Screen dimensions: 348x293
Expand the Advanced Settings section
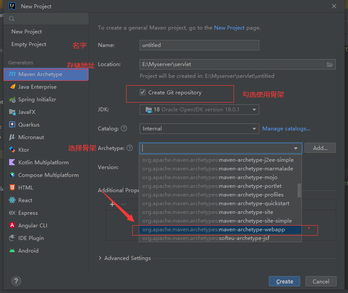[101, 258]
